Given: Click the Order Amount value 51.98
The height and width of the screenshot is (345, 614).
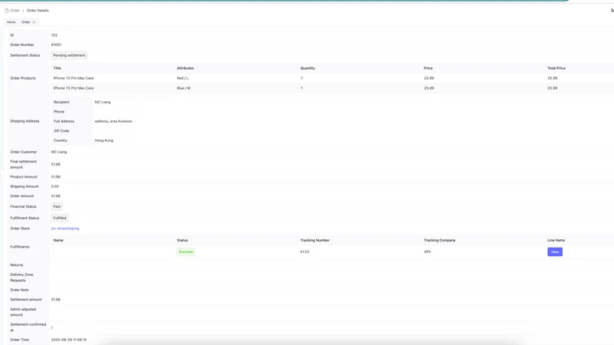Looking at the screenshot, I should coord(55,196).
